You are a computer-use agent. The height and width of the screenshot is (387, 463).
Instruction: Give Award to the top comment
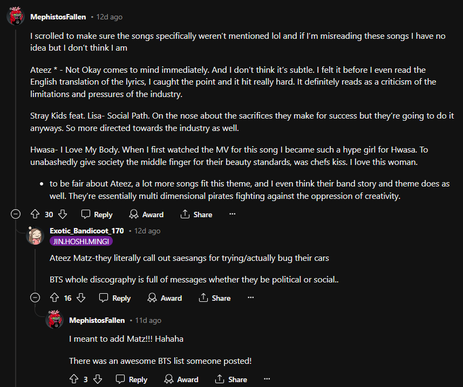146,215
